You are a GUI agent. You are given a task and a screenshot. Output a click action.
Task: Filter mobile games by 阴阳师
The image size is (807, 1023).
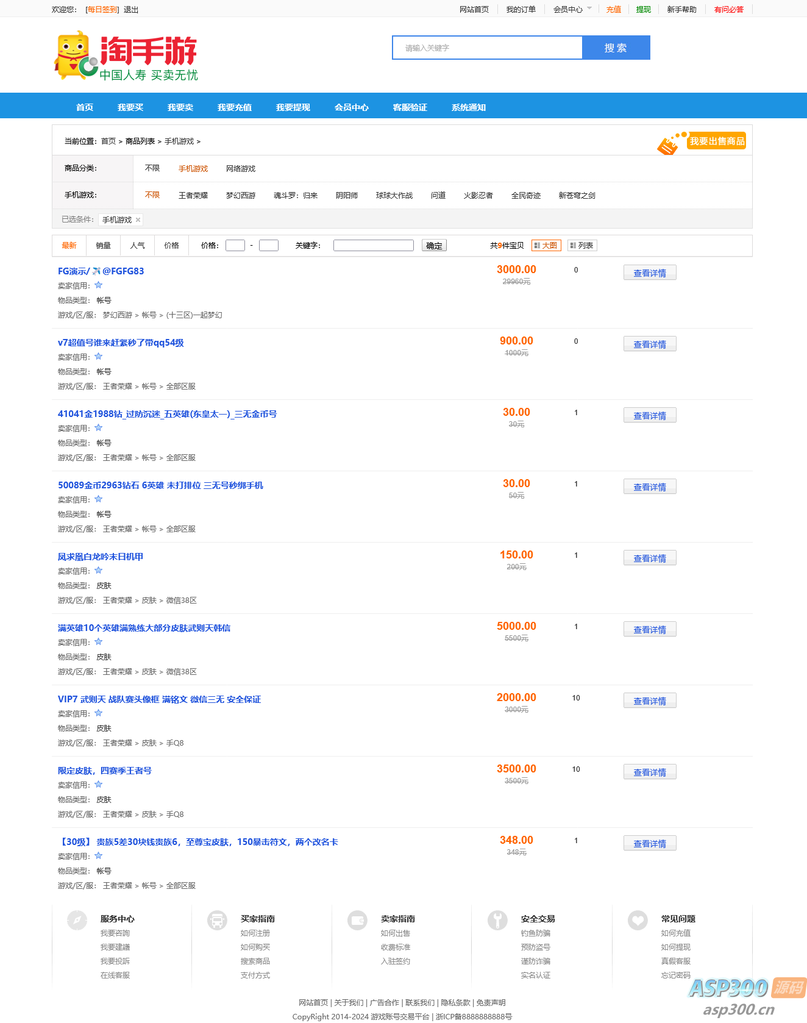click(347, 196)
